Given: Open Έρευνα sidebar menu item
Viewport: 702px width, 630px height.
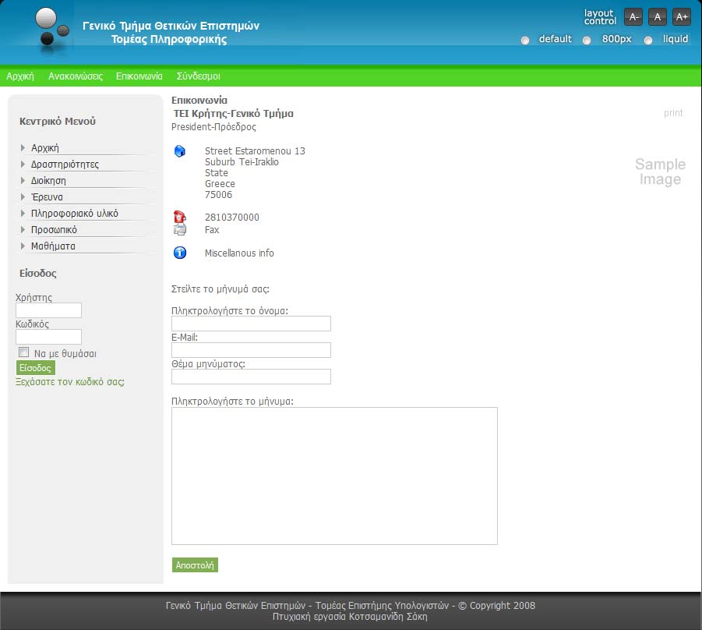Looking at the screenshot, I should click(x=47, y=196).
